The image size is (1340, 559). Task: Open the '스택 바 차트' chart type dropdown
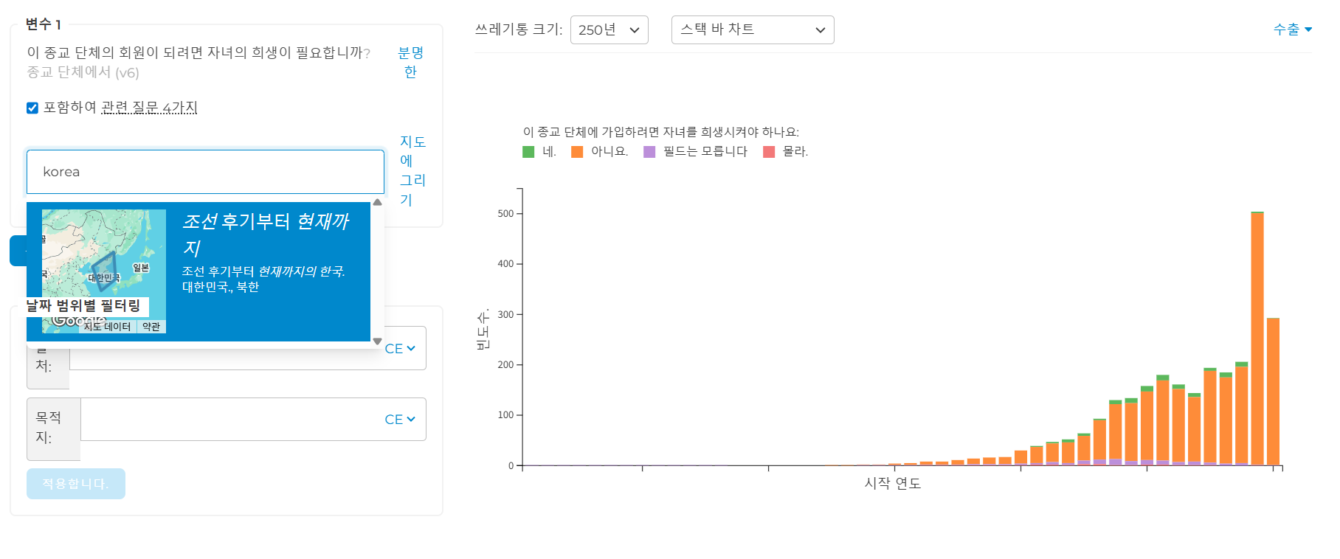click(x=752, y=30)
